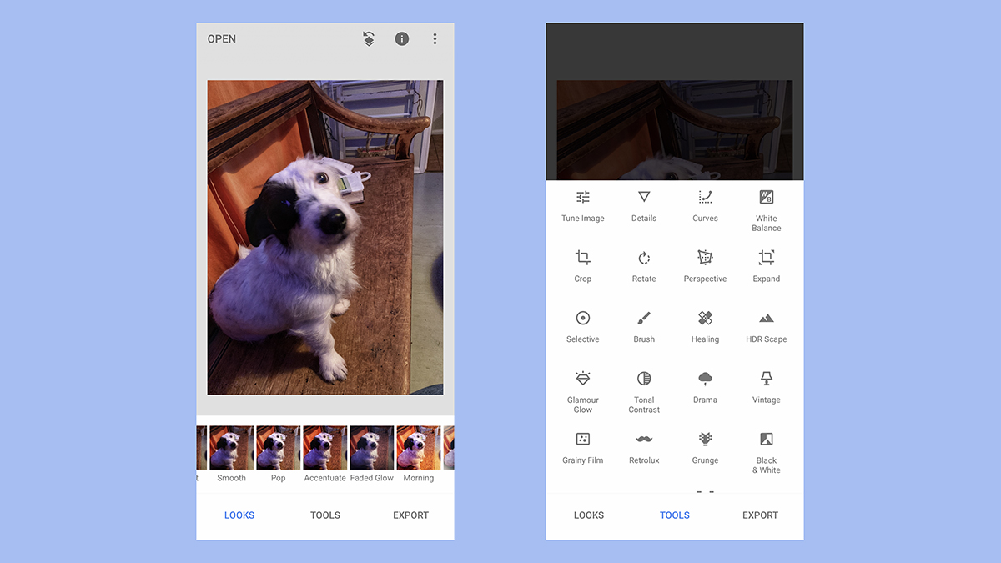
Task: Apply the Smooth look thumbnail
Action: [231, 448]
